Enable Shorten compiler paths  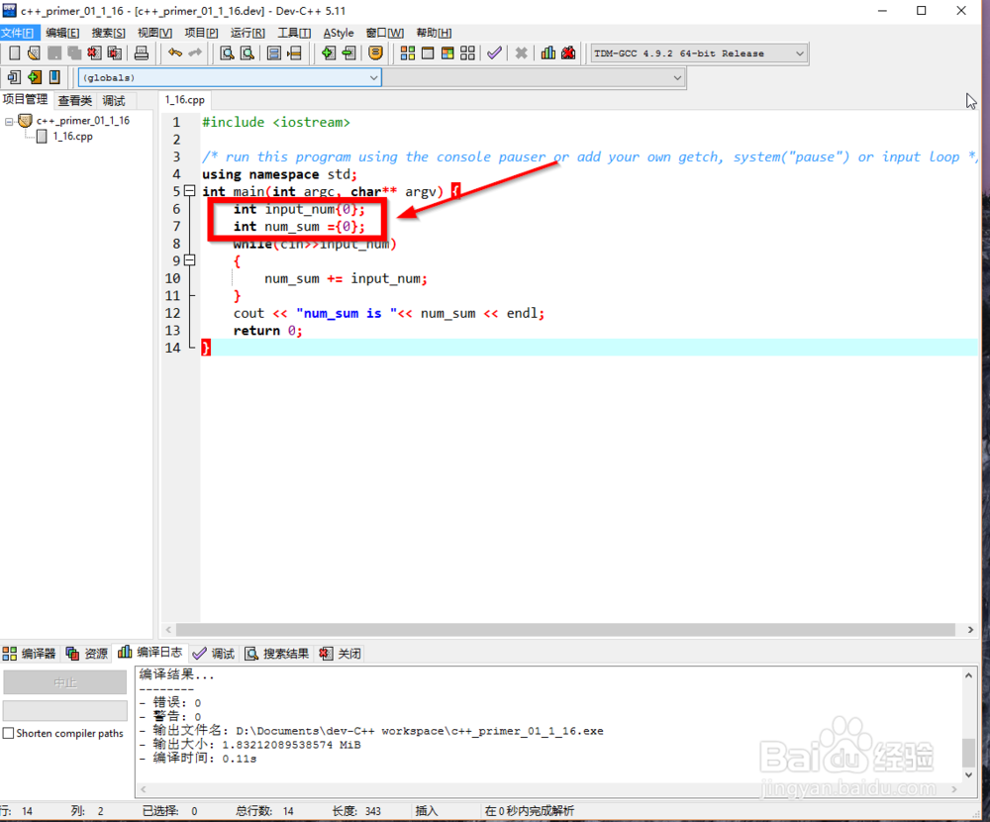click(x=7, y=733)
